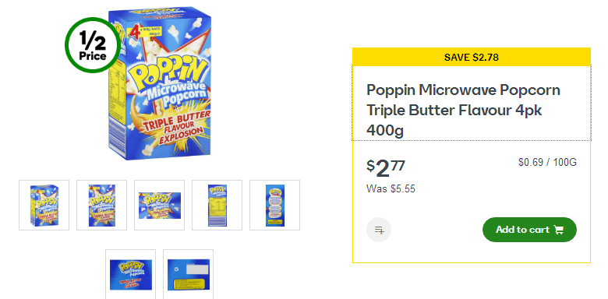Click the Poppin logo on the large box image

coord(168,76)
